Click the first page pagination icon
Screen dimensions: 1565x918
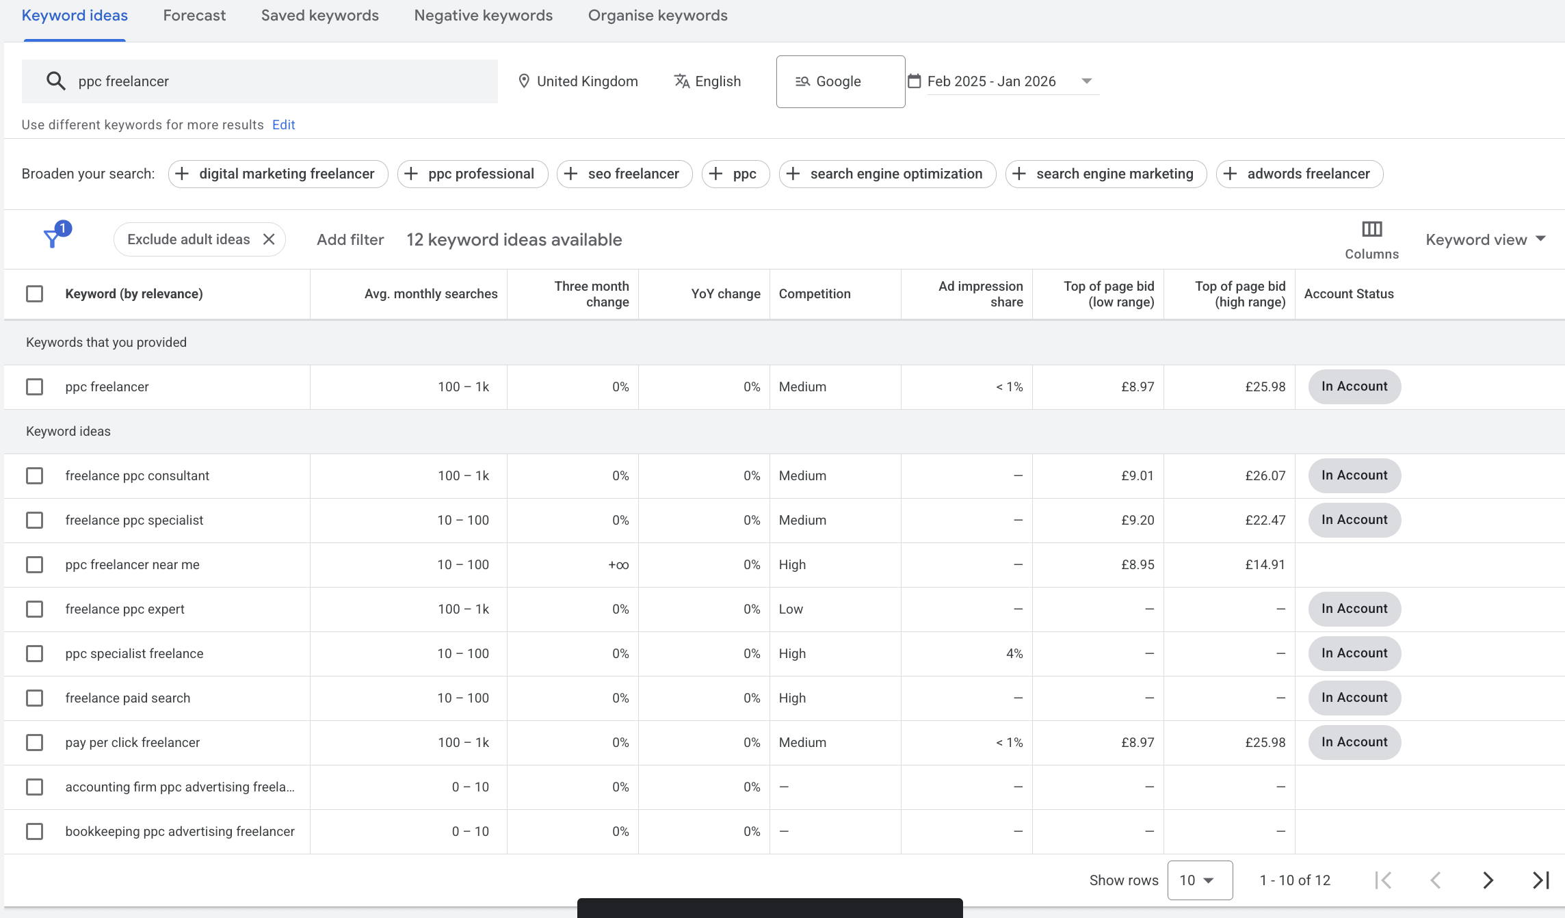pos(1384,880)
